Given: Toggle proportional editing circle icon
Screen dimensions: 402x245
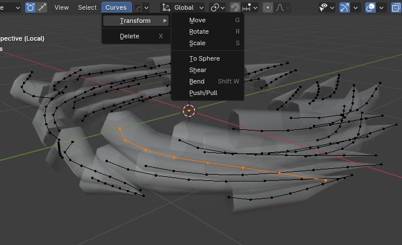Looking at the screenshot, I should 268,7.
